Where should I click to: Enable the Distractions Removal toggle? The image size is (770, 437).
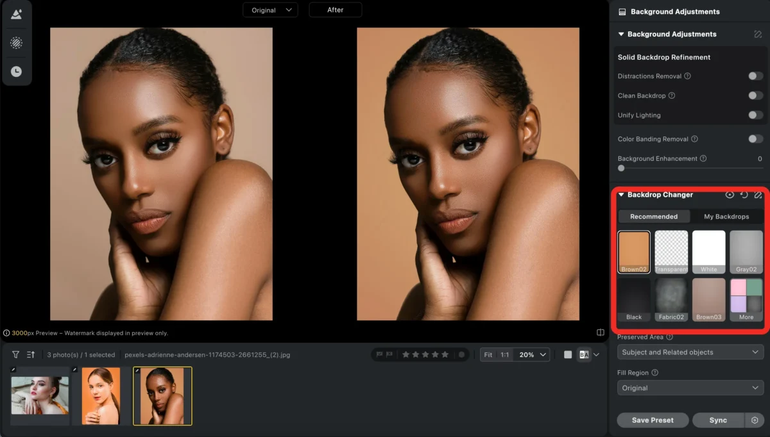point(755,76)
